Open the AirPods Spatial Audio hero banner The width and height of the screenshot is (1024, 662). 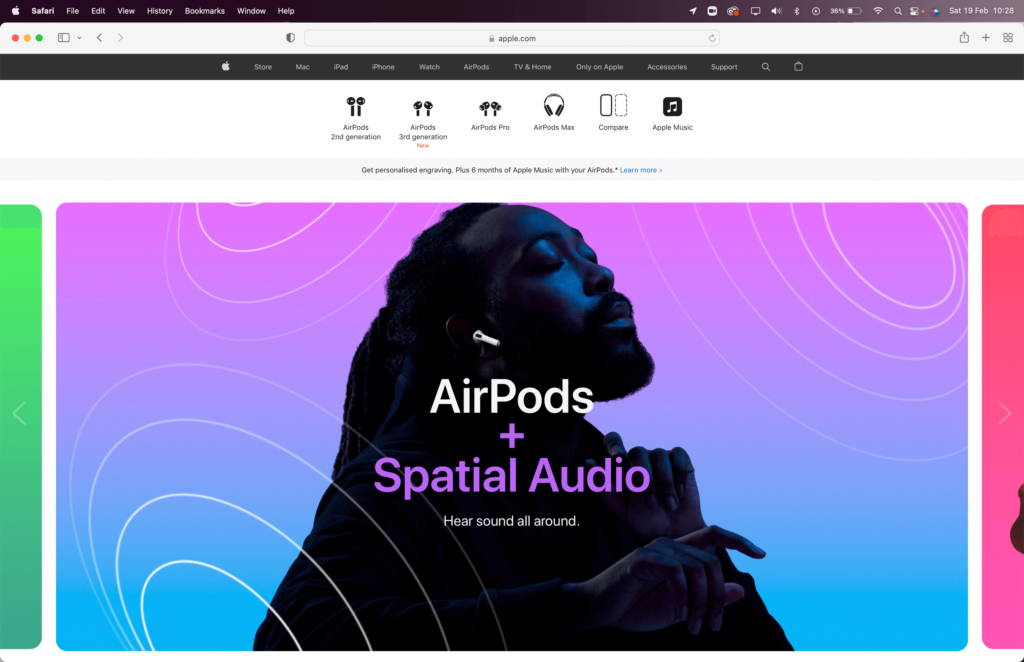pos(512,426)
